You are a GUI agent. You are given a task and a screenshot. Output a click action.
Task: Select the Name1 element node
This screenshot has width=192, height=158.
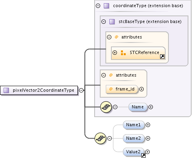(x=134, y=125)
